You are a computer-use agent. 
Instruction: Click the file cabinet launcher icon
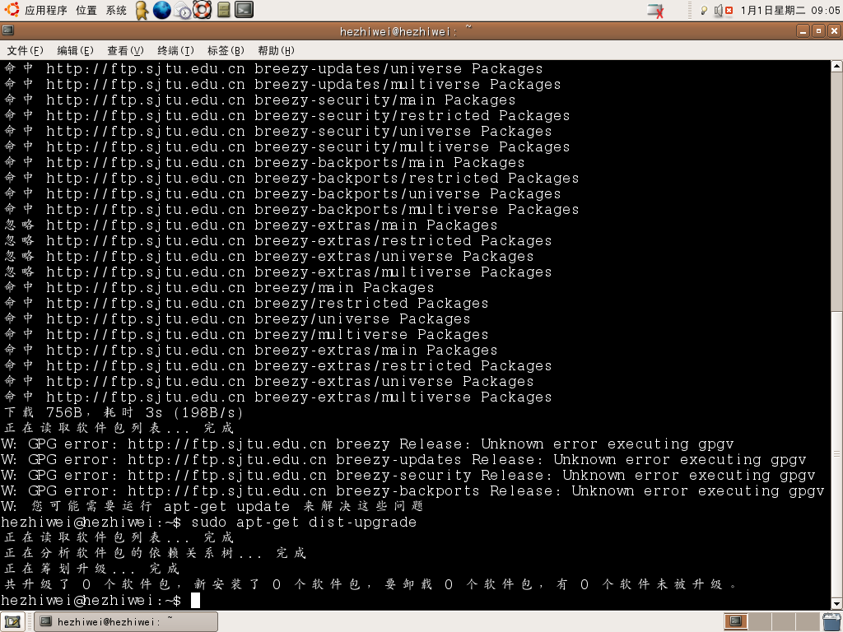(224, 10)
